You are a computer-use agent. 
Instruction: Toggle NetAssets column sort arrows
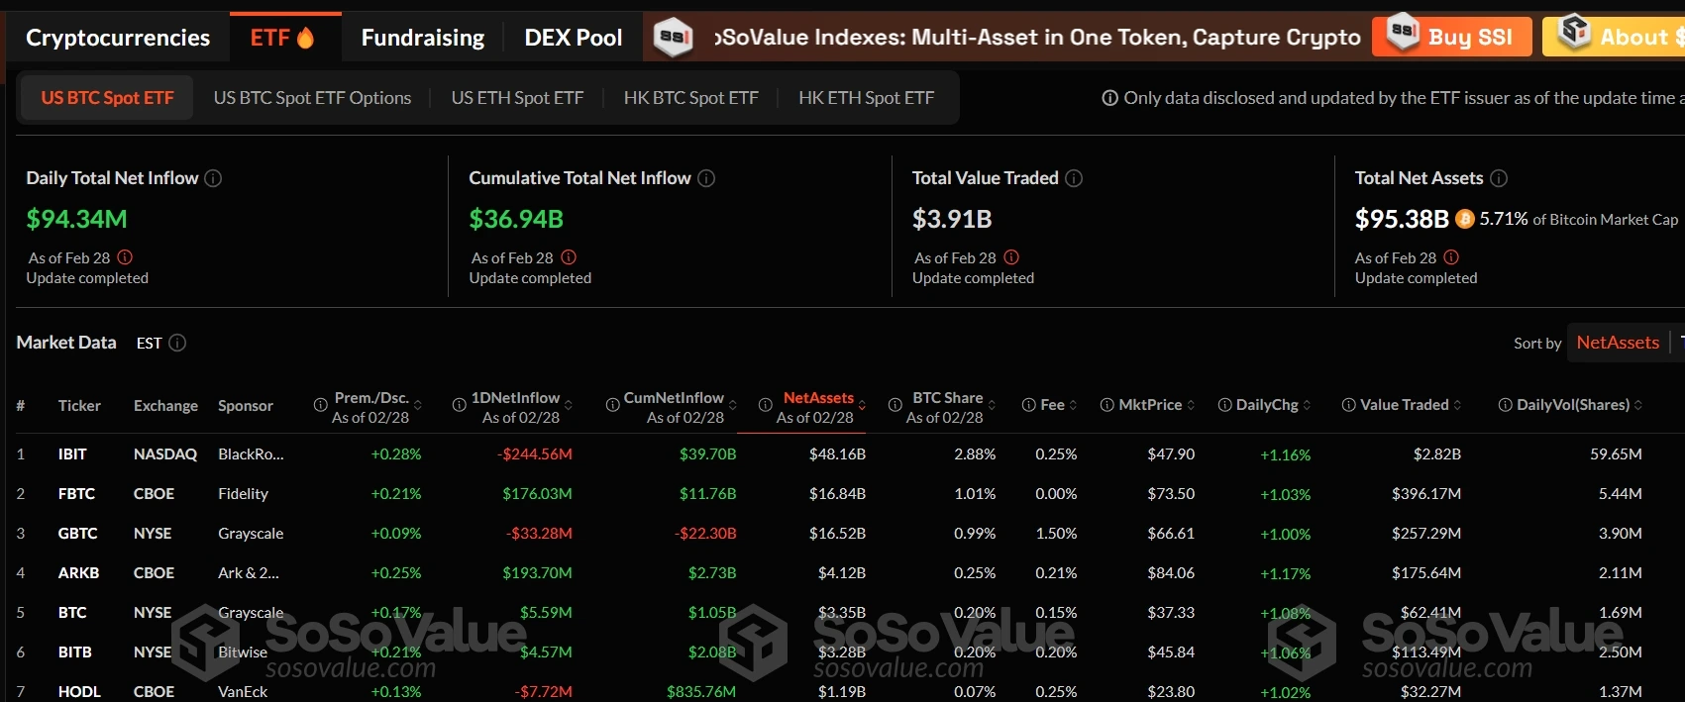coord(862,405)
